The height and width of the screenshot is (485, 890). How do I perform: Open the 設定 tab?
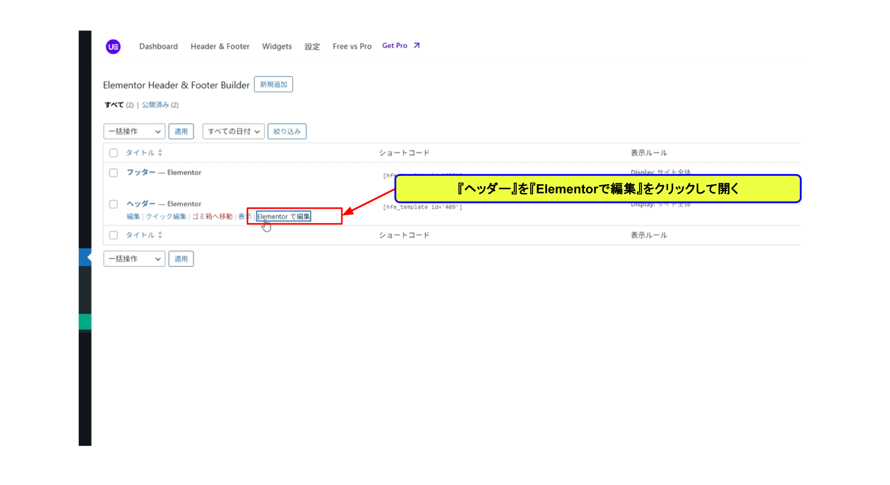(x=312, y=46)
